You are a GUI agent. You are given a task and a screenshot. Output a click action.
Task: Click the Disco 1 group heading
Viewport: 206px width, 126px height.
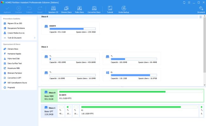pos(45,47)
